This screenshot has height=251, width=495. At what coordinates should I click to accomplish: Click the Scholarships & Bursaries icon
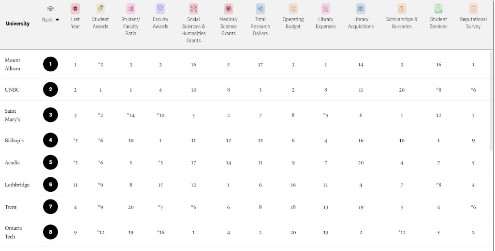[402, 9]
